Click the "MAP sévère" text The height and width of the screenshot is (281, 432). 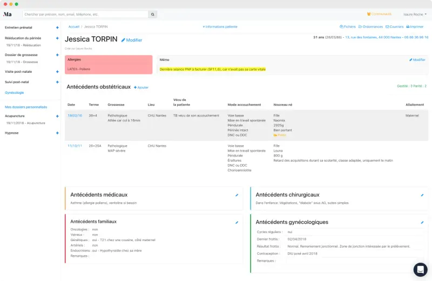[116, 151]
